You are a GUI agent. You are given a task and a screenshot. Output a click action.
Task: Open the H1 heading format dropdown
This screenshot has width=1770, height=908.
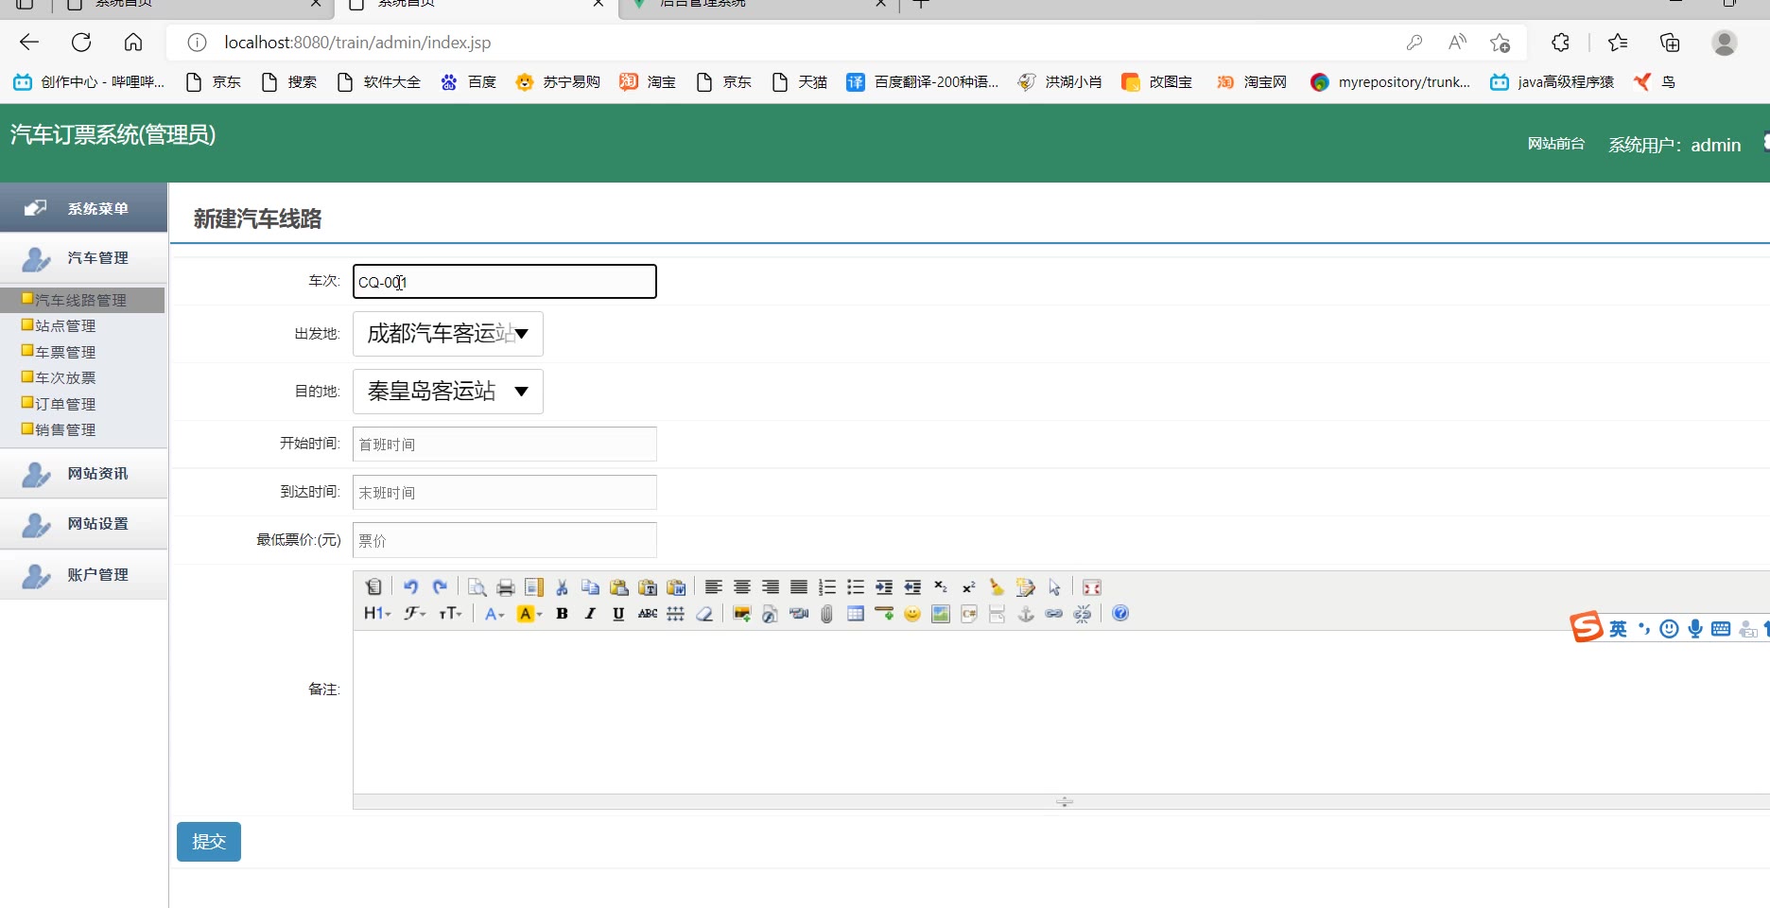click(377, 614)
